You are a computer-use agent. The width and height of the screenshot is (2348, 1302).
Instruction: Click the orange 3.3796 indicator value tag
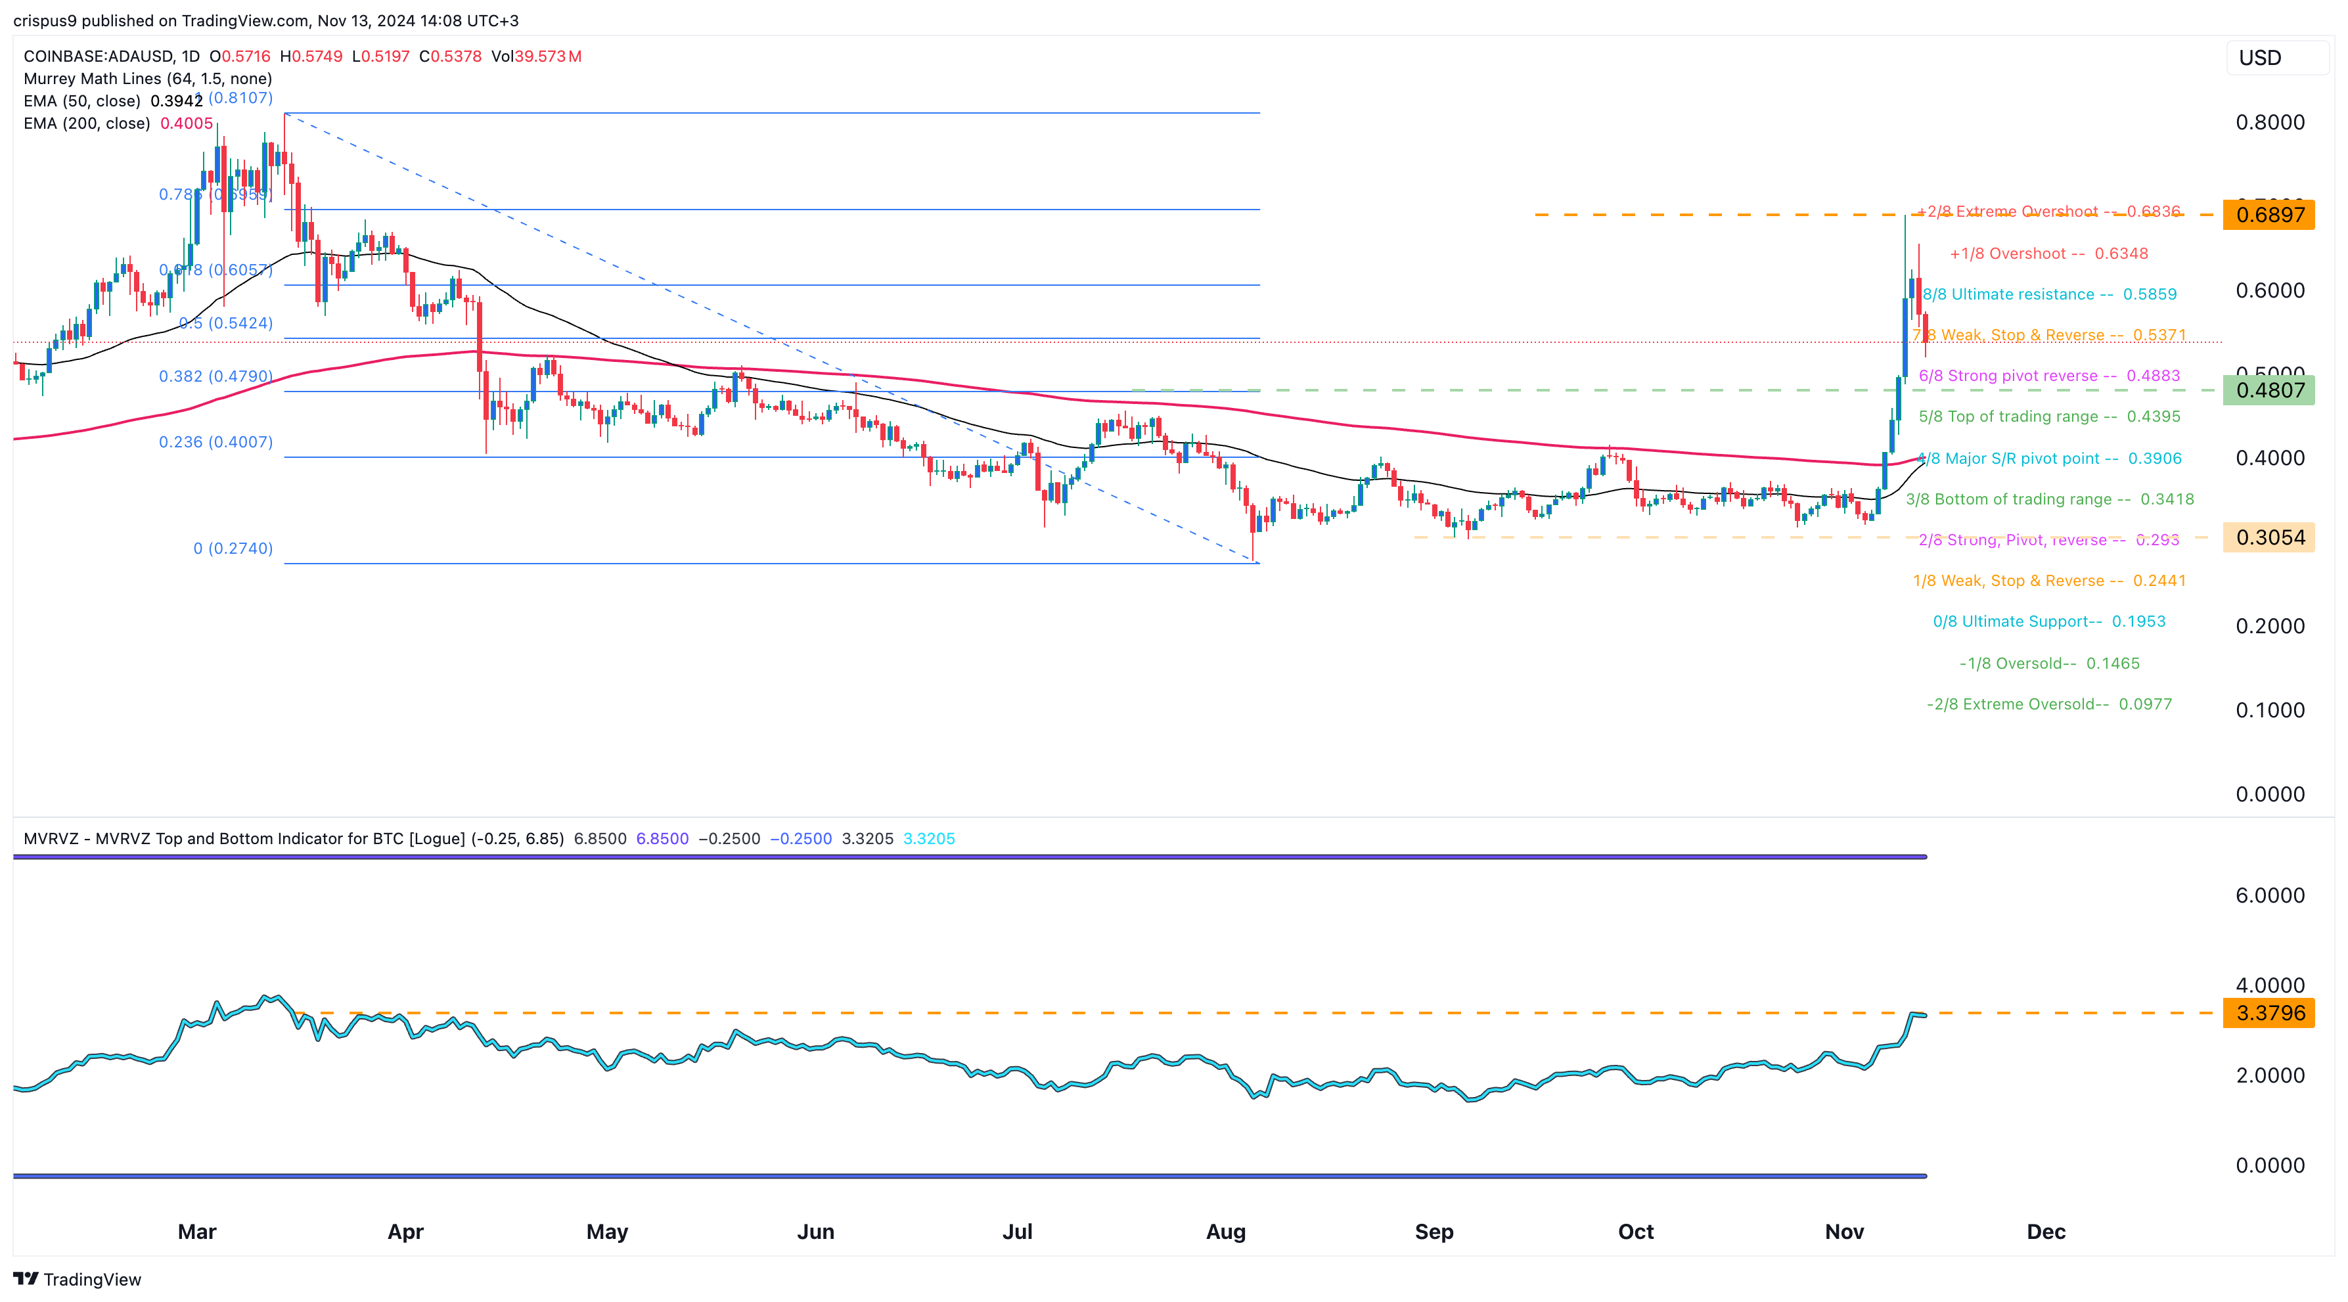[x=2269, y=1013]
